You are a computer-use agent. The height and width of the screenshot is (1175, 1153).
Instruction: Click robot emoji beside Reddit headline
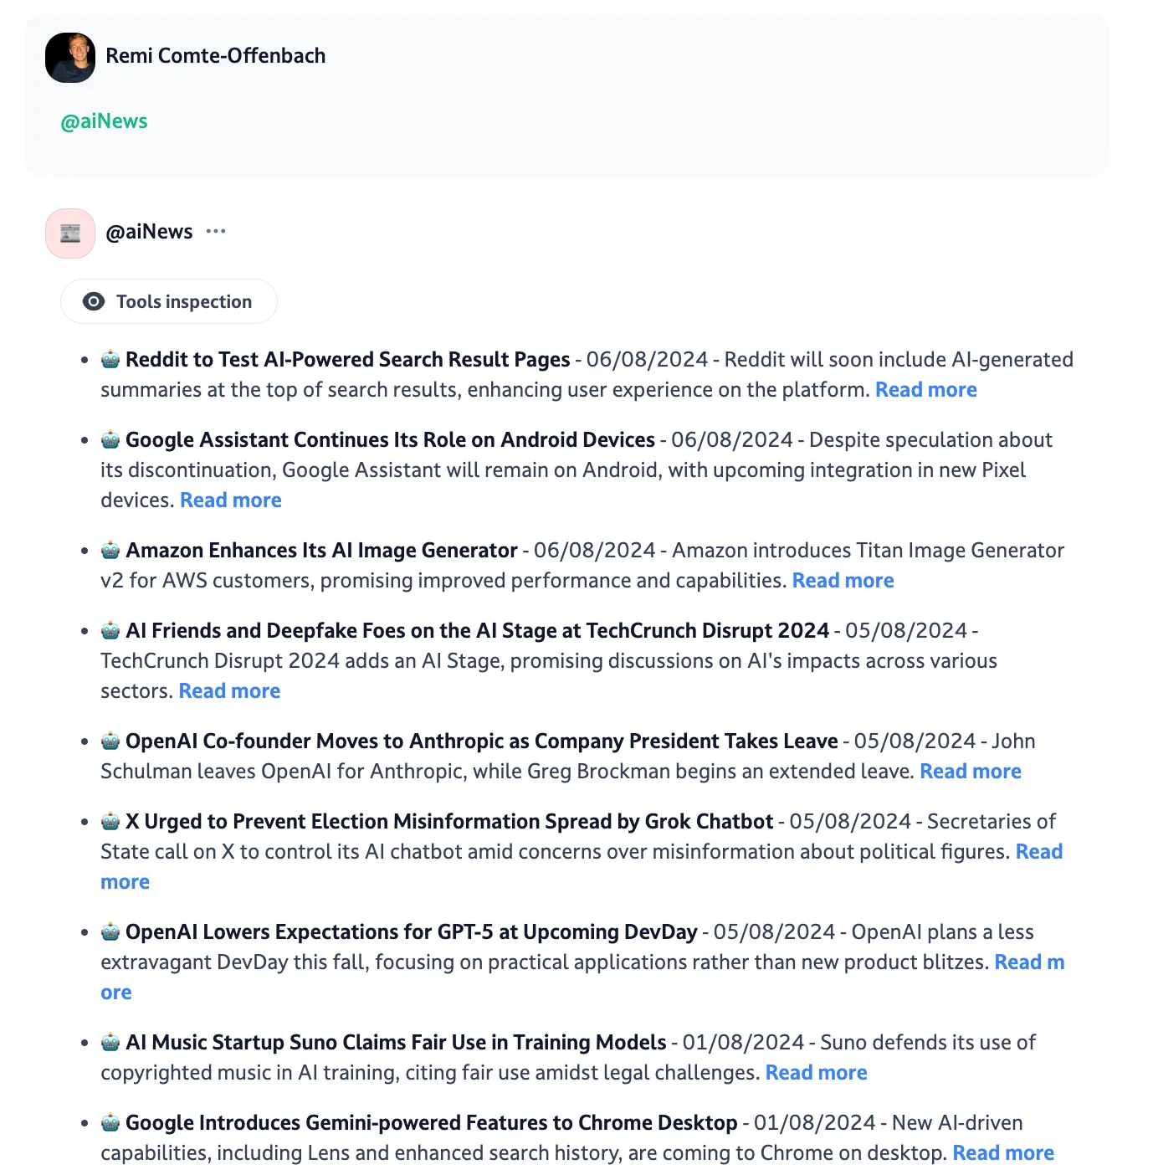coord(110,360)
